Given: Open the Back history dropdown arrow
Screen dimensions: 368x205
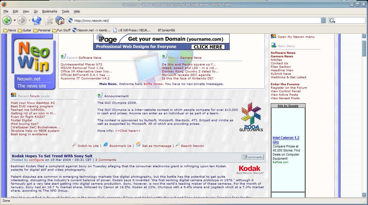Looking at the screenshot, I should click(x=15, y=20).
